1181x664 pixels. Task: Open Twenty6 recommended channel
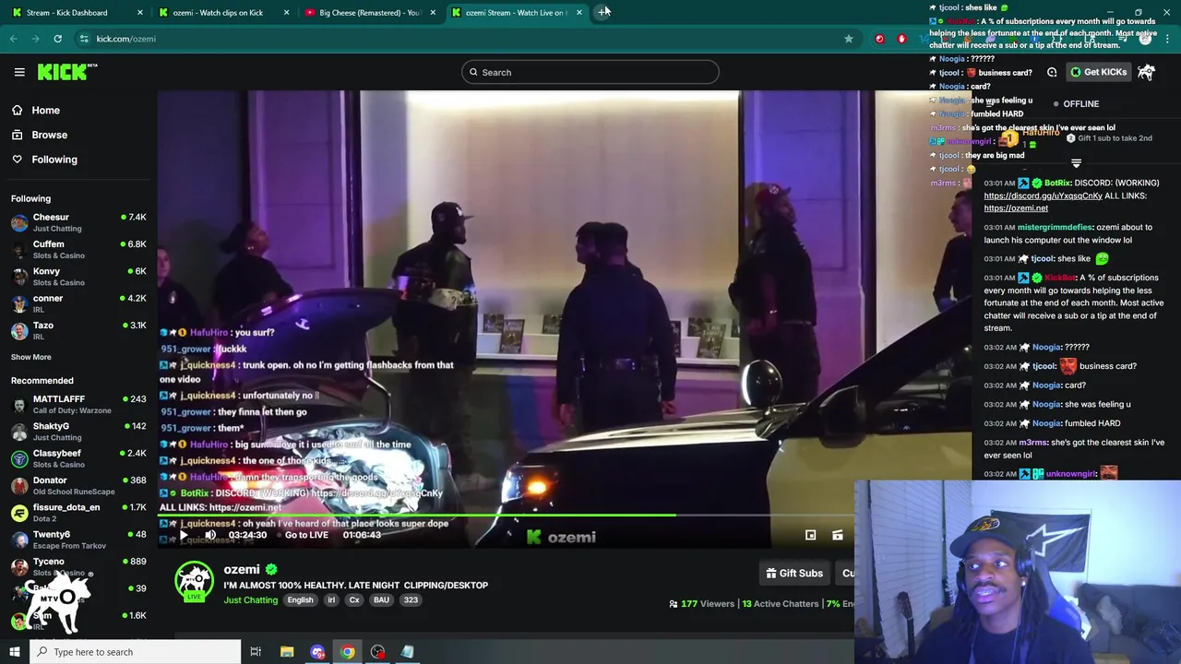pyautogui.click(x=78, y=539)
